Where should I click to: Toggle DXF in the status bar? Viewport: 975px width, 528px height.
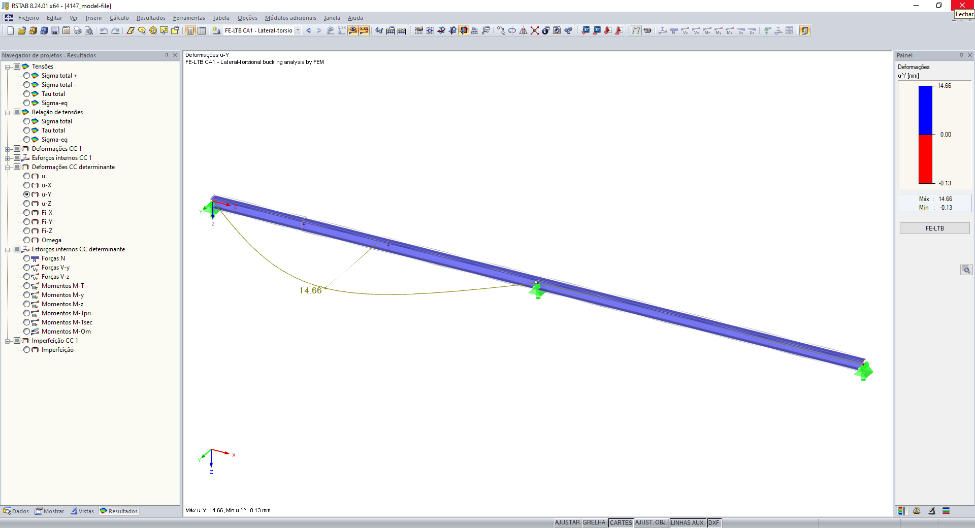pos(714,523)
